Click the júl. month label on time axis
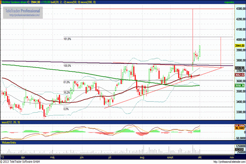The image size is (246, 164). tap(110, 157)
